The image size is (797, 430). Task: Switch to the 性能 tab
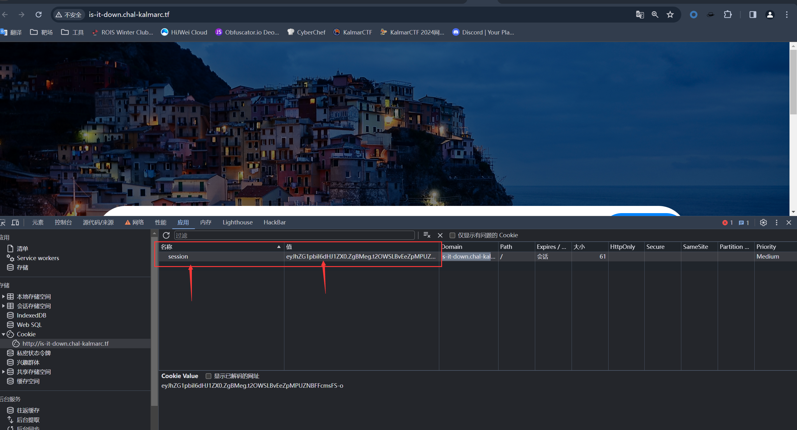coord(161,222)
